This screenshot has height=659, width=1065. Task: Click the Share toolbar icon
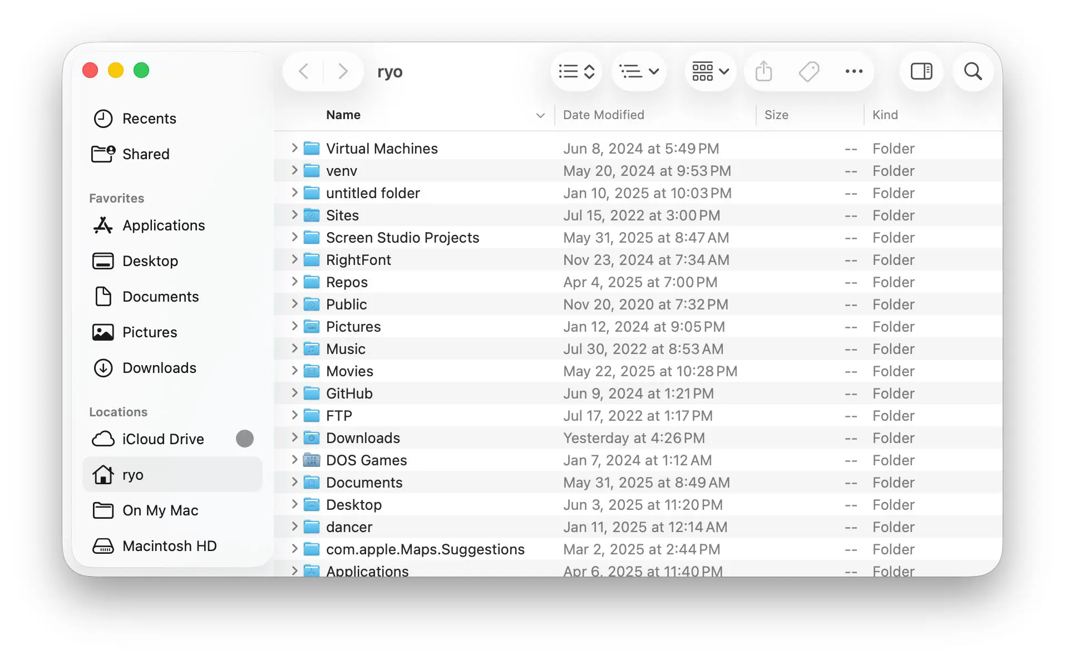coord(763,71)
